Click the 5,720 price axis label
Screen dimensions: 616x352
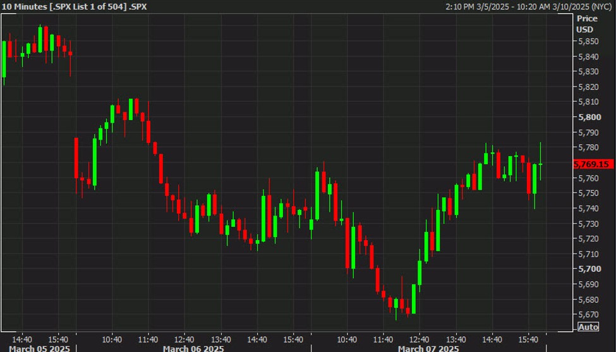pyautogui.click(x=588, y=239)
